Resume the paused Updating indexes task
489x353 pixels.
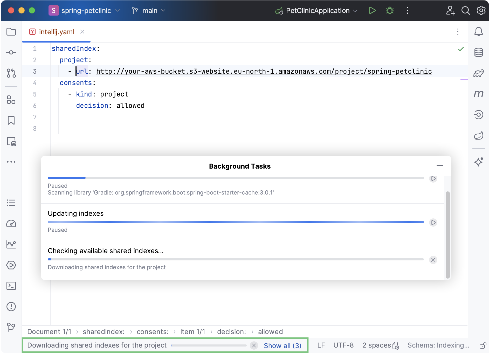pos(433,222)
